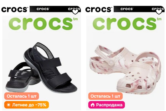Click the flame icon in the sale badge
This screenshot has width=166, height=111.
92,105
